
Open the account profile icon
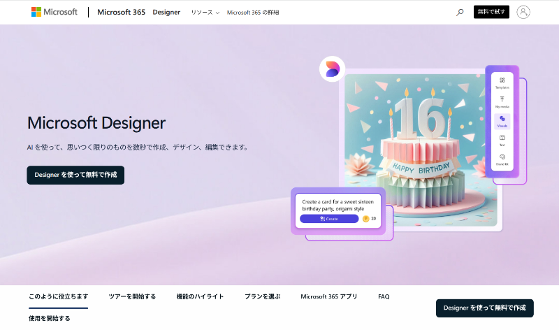tap(523, 12)
